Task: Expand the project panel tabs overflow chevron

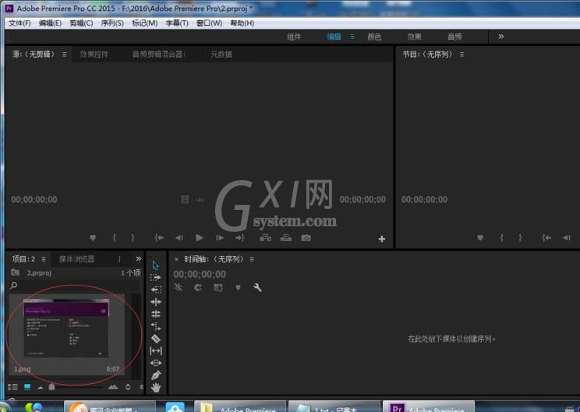Action: point(138,259)
